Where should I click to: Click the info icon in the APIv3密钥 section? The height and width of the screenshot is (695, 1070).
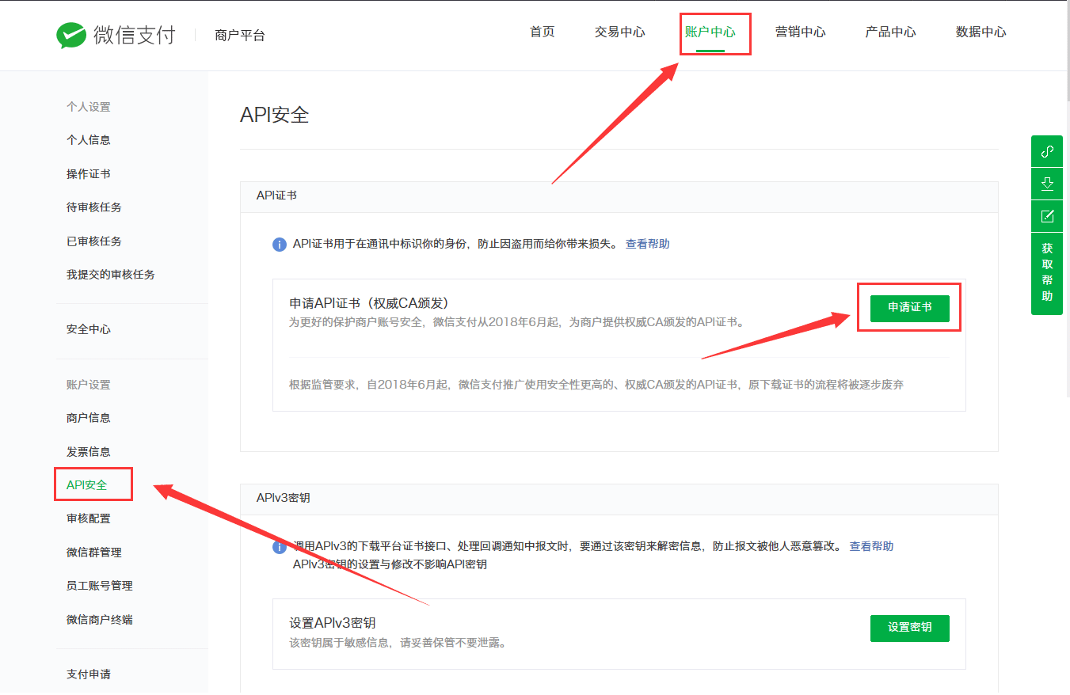[x=279, y=547]
